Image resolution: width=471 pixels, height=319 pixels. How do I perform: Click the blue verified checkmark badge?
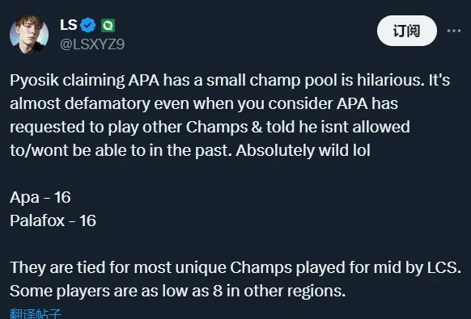tap(87, 25)
